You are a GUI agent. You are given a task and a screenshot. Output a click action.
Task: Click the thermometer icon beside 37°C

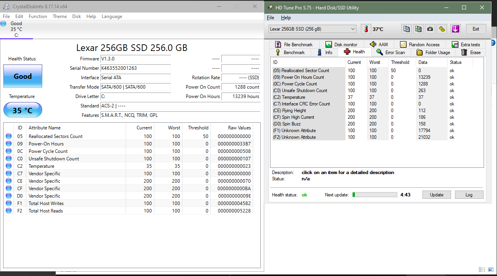(x=366, y=29)
